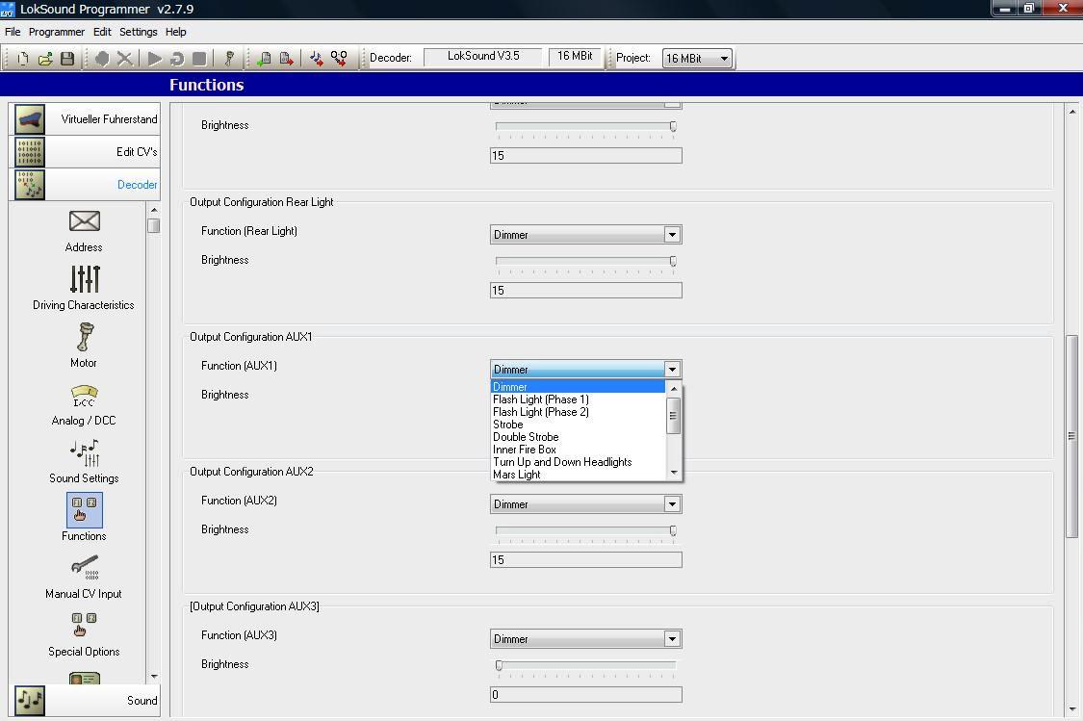Click the sidebar scroll down arrow
1083x721 pixels.
[x=154, y=677]
